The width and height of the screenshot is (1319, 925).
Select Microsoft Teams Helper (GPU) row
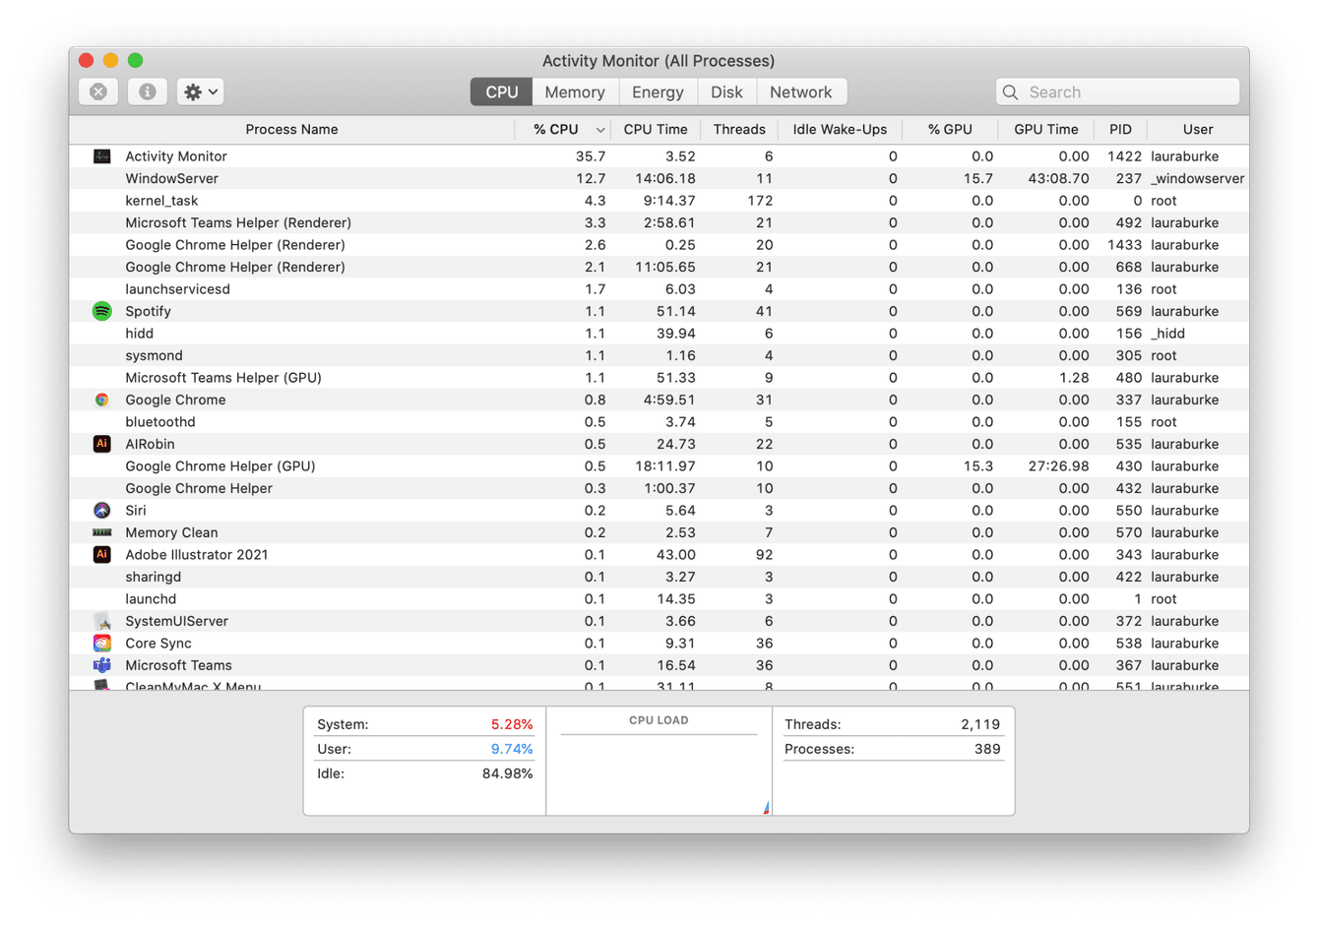(659, 378)
